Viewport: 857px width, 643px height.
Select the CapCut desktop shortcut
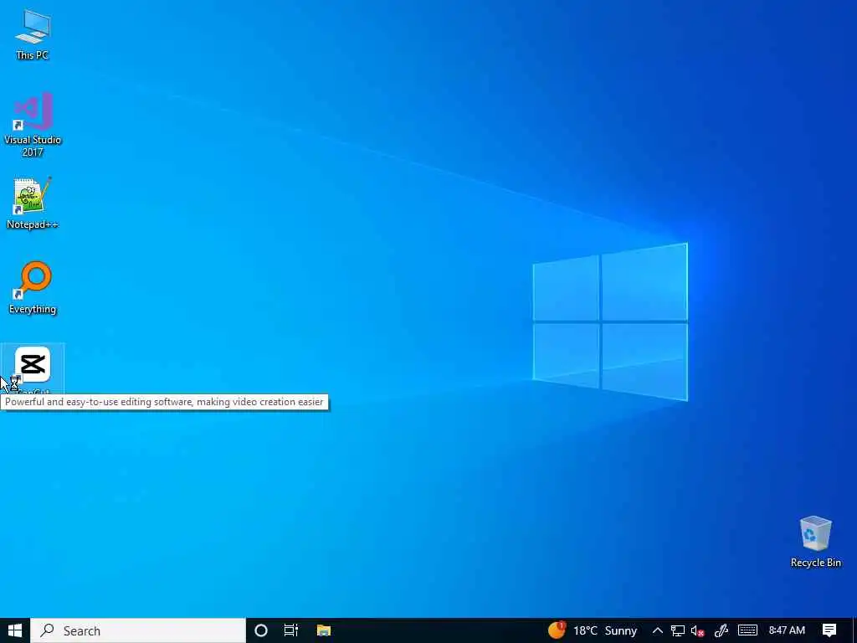pos(33,369)
